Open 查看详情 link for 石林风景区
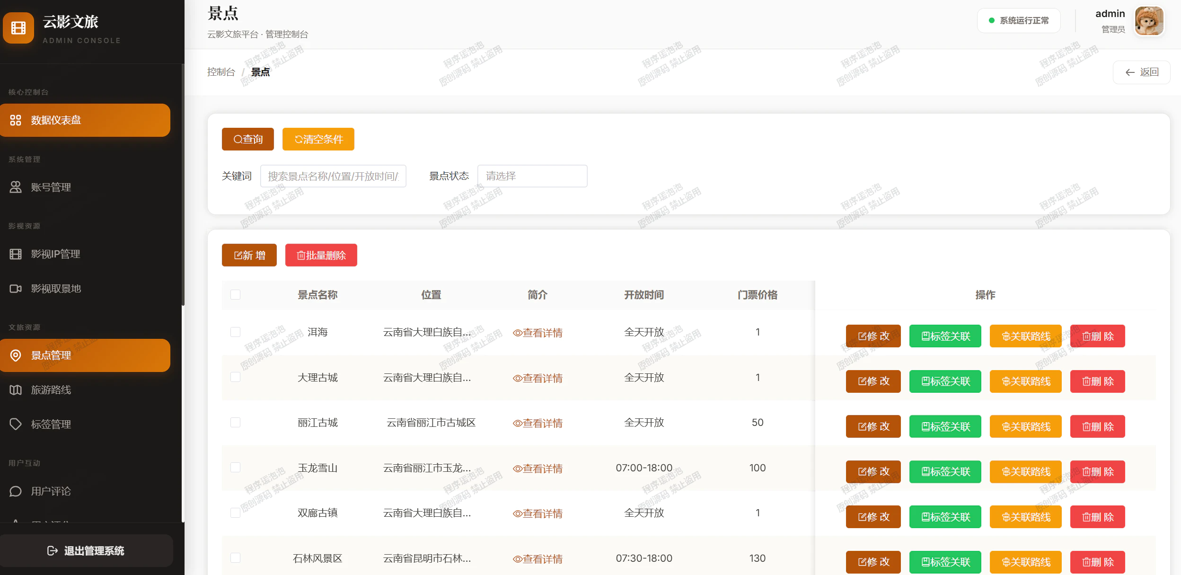The height and width of the screenshot is (575, 1181). point(538,559)
